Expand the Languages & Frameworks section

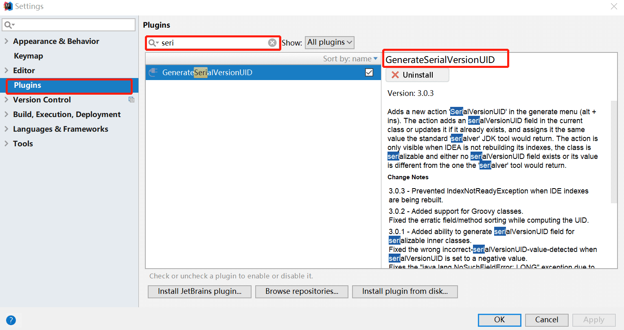point(6,129)
